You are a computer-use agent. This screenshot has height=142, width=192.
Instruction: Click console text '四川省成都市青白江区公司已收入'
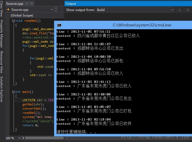(109, 36)
